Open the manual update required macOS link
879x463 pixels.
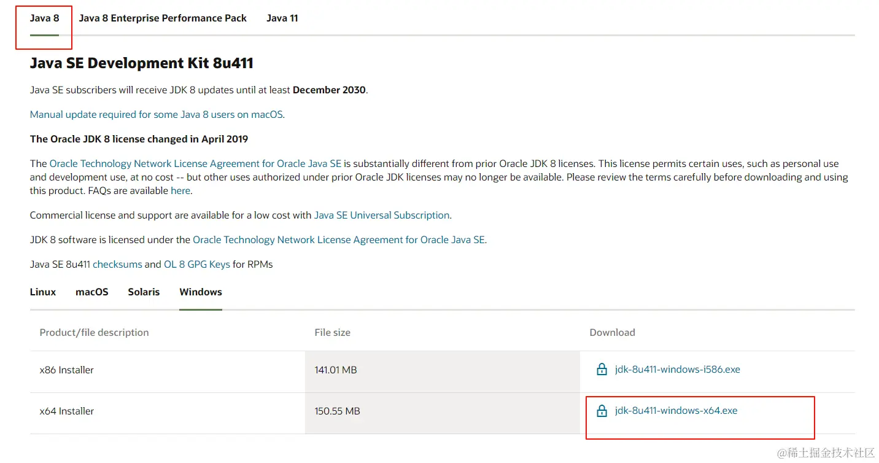pyautogui.click(x=157, y=115)
